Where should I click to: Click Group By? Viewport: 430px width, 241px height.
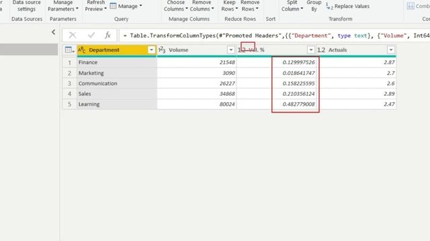[314, 6]
